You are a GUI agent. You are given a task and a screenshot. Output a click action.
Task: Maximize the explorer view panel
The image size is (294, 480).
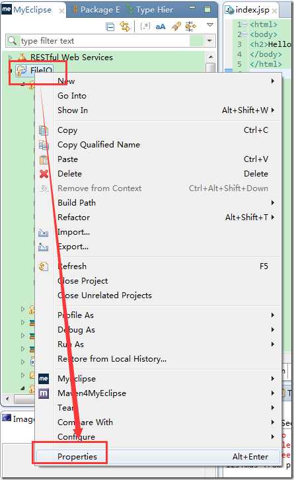tap(207, 9)
